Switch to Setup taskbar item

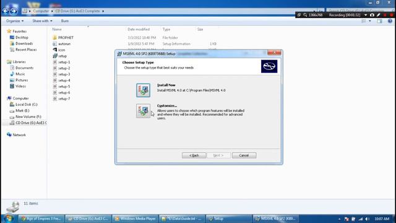click(x=229, y=219)
